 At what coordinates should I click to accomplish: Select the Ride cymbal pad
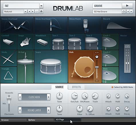(x=110, y=75)
